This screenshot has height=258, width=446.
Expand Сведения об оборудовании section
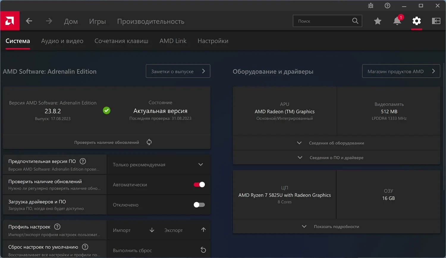point(336,143)
